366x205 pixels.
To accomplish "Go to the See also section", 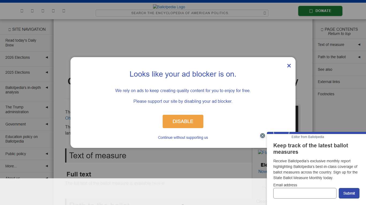I will pos(325,69).
